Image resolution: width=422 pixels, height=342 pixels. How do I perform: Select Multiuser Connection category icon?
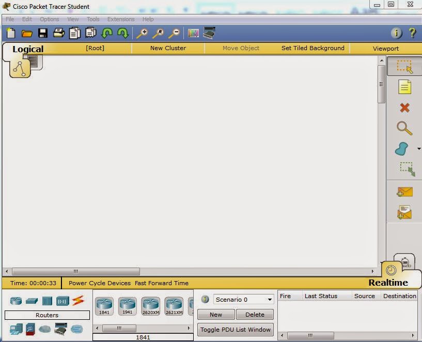coord(76,329)
